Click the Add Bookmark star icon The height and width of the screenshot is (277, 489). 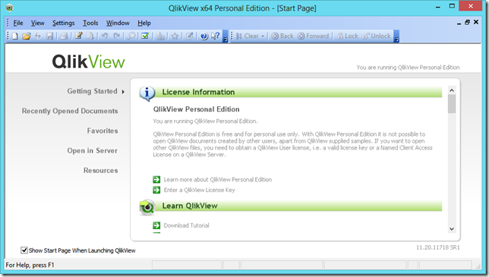[x=175, y=36]
